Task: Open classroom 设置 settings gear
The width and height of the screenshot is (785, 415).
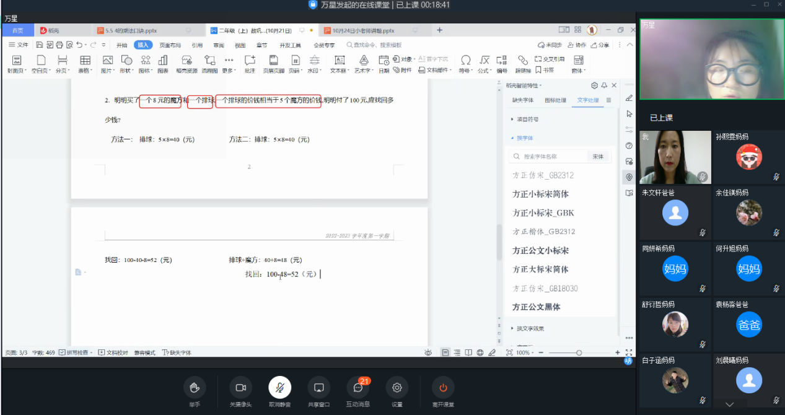Action: tap(397, 391)
